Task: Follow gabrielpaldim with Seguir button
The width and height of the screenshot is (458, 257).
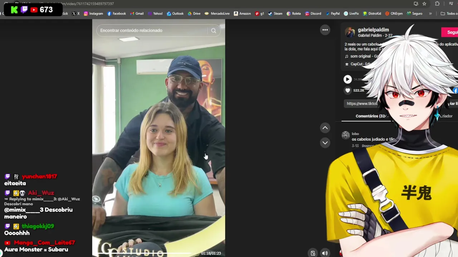Action: tap(450, 32)
